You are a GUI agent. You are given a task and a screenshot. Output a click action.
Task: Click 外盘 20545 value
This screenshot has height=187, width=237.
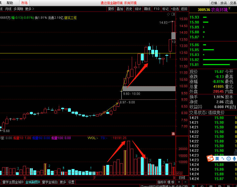[219, 91]
